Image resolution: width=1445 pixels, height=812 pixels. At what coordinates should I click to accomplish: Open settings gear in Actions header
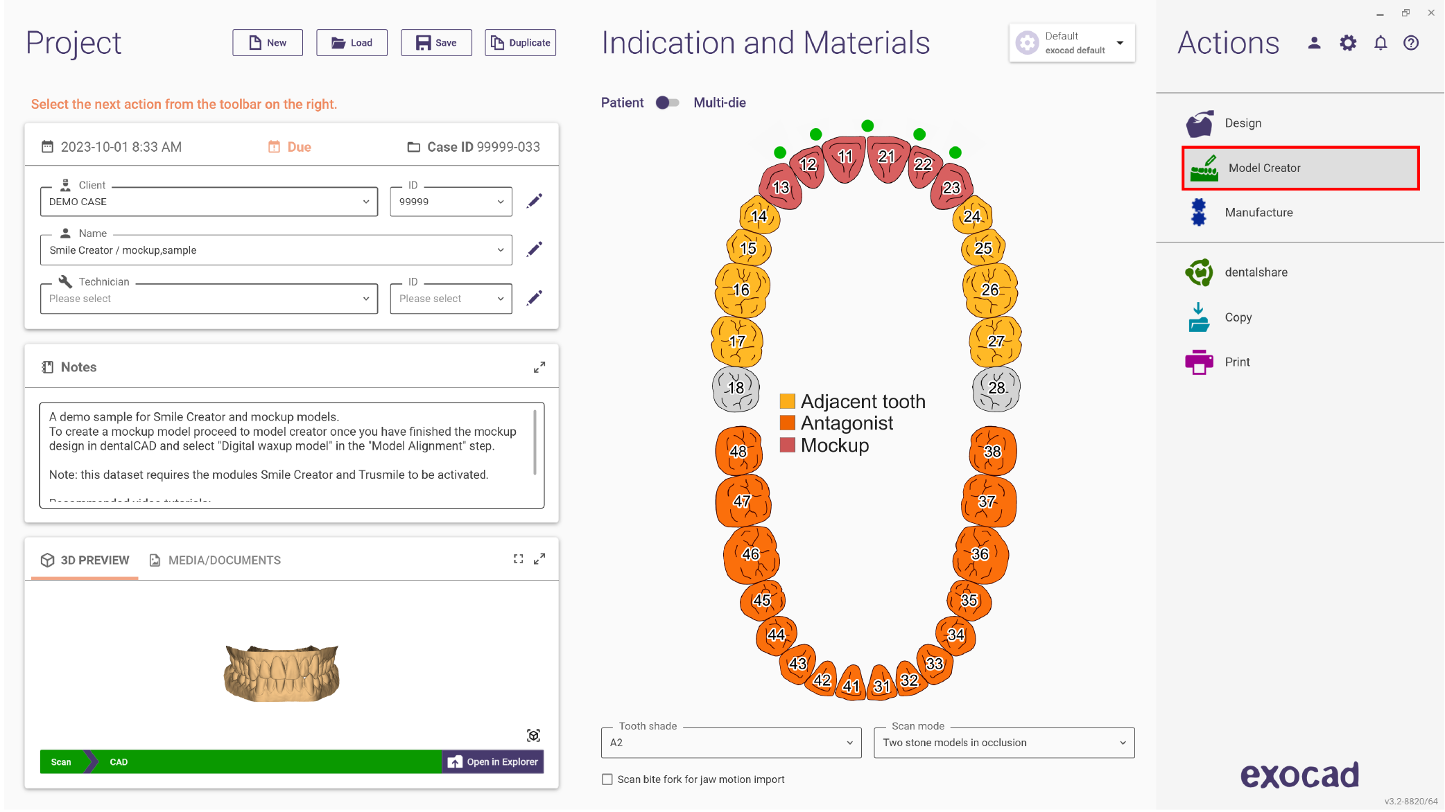[x=1347, y=43]
